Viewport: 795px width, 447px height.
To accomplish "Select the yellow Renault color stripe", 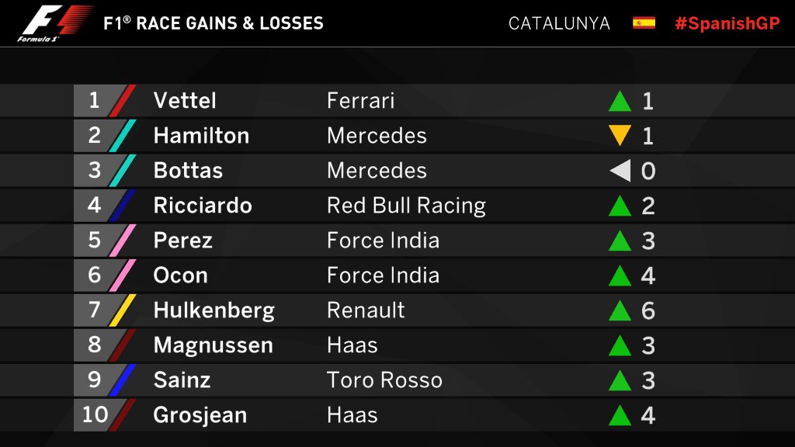I will 123,310.
